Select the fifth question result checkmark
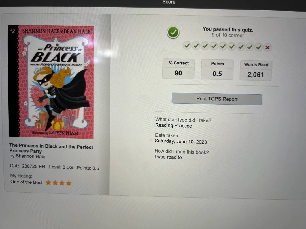The image size is (306, 229). tap(223, 47)
